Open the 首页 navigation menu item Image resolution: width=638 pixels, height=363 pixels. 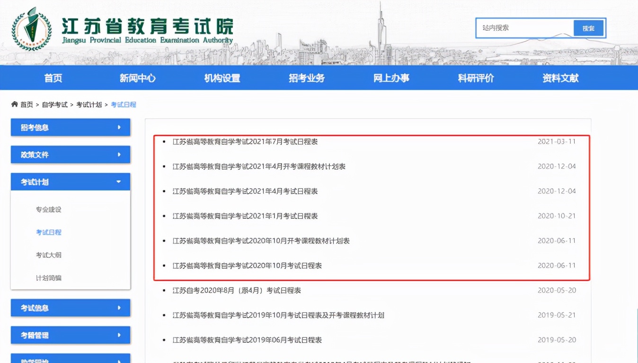[52, 78]
